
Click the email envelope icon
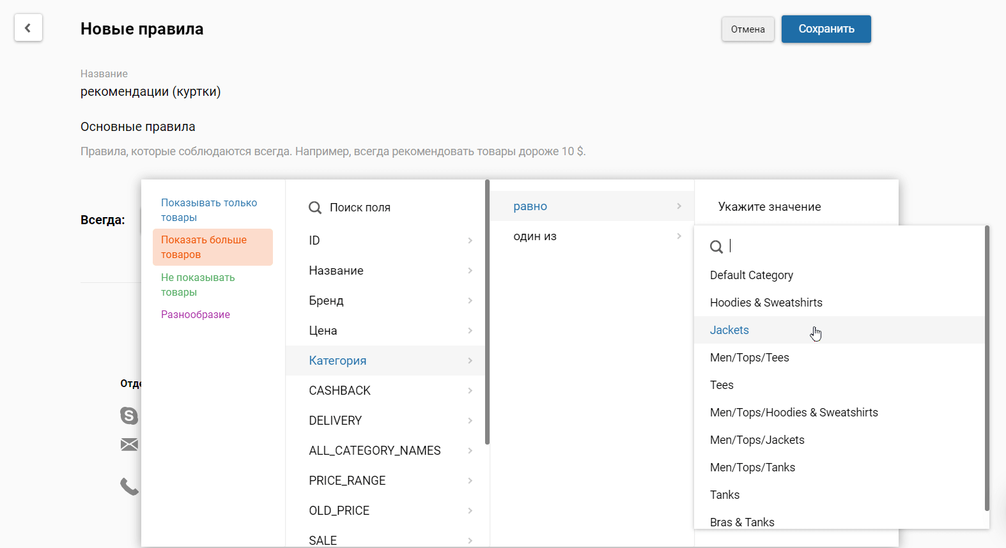click(129, 445)
